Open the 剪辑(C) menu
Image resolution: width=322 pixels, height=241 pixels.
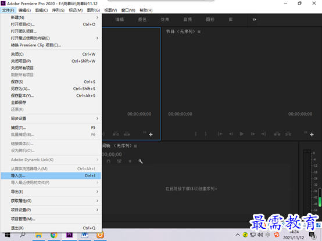pyautogui.click(x=41, y=10)
